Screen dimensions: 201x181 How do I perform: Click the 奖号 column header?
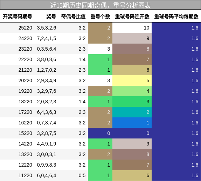tap(51, 17)
